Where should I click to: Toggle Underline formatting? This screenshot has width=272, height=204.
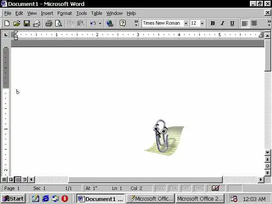coord(232,23)
